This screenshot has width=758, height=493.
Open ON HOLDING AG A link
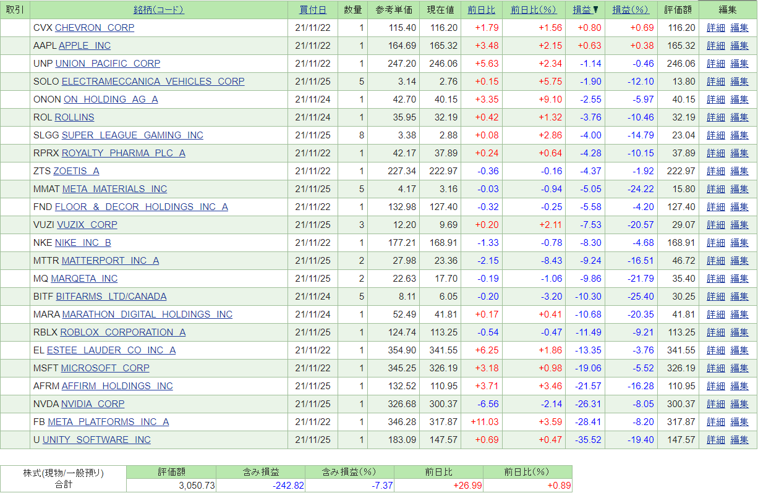coord(111,99)
